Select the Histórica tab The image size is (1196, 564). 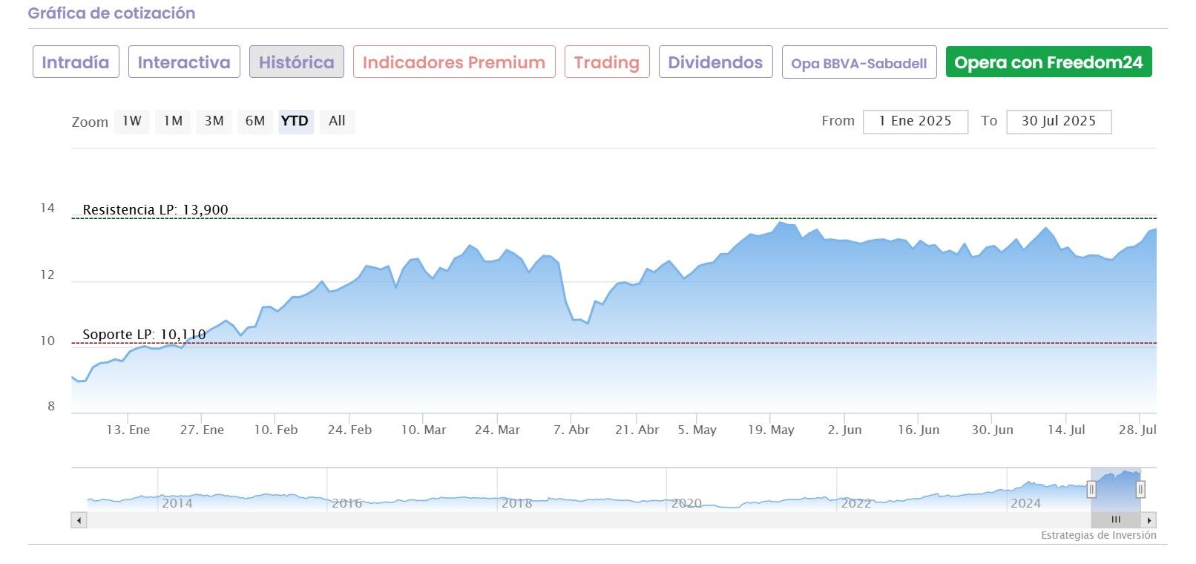(x=296, y=62)
